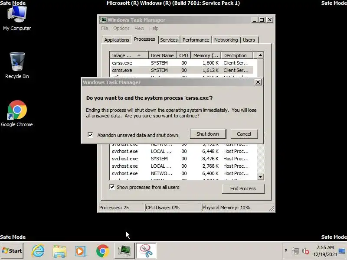Show hidden system tray icons
Image resolution: width=347 pixels, height=260 pixels.
pos(286,250)
